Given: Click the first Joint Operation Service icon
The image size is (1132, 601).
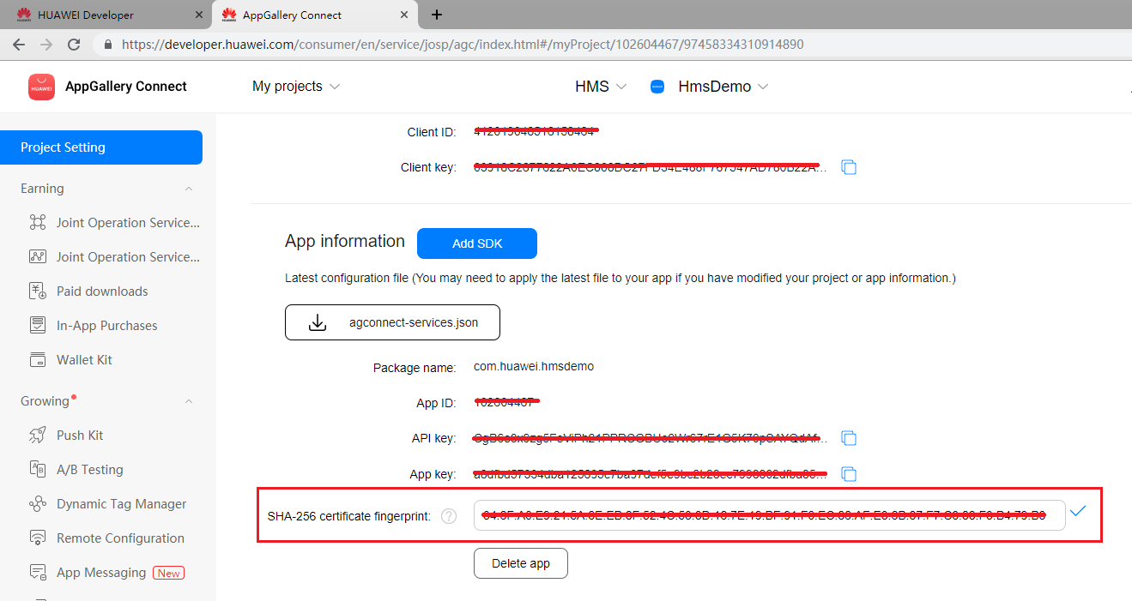Looking at the screenshot, I should 38,223.
